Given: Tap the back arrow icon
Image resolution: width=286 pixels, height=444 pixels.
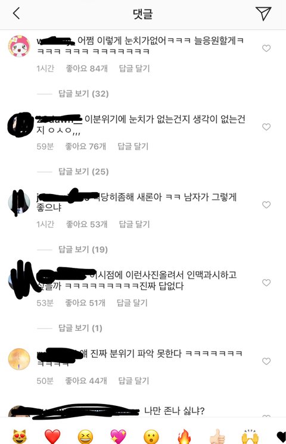Looking at the screenshot, I should [x=17, y=13].
